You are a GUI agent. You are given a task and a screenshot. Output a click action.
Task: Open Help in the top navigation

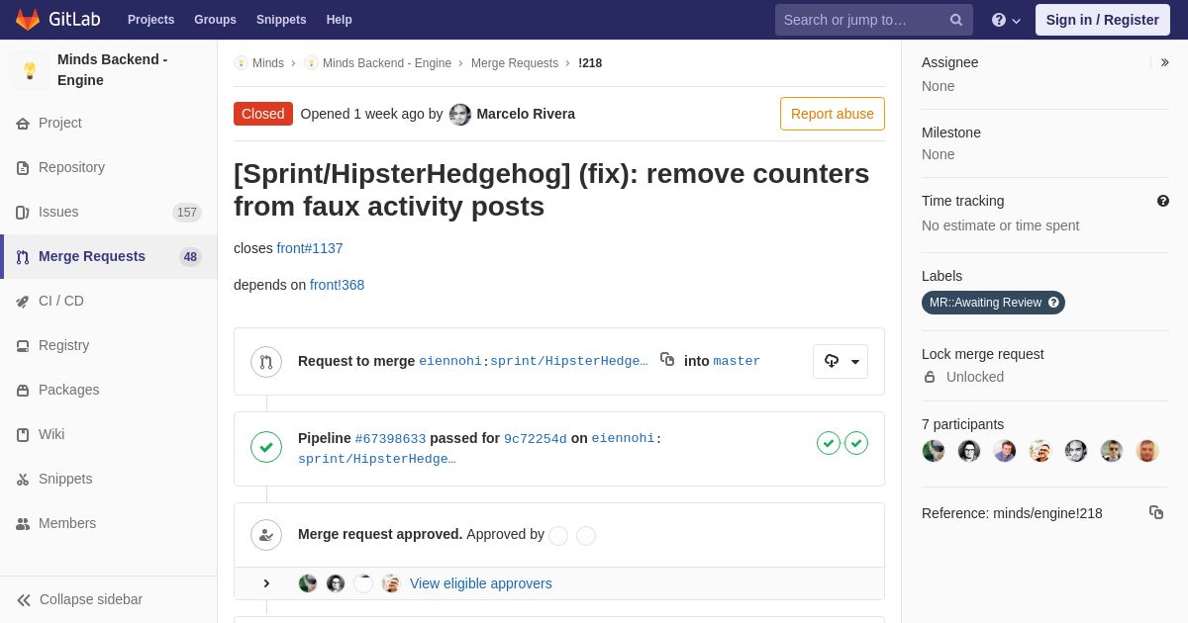[340, 20]
